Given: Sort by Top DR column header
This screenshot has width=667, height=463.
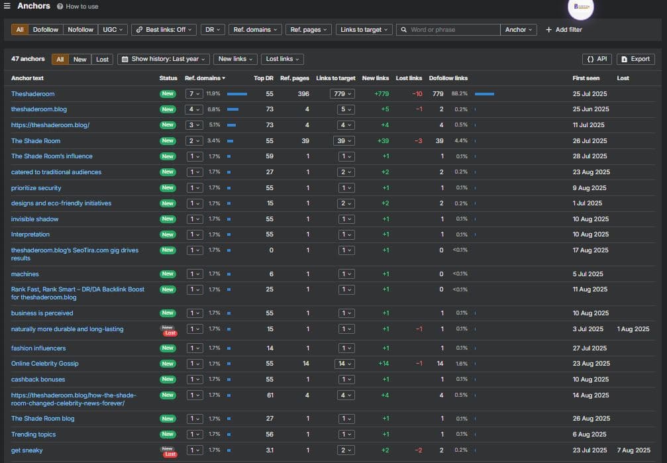Looking at the screenshot, I should (x=264, y=78).
